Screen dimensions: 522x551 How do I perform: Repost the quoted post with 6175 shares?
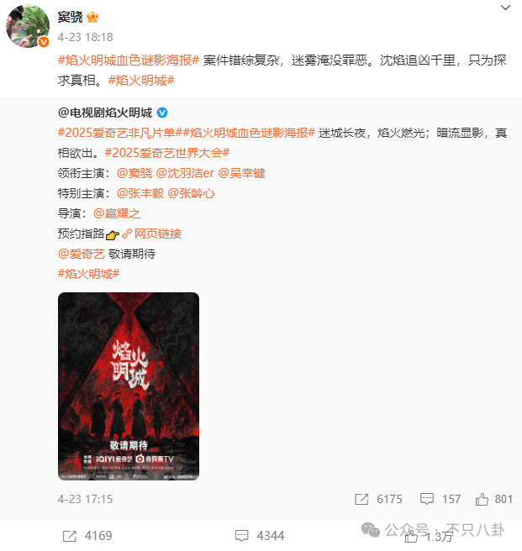click(378, 499)
